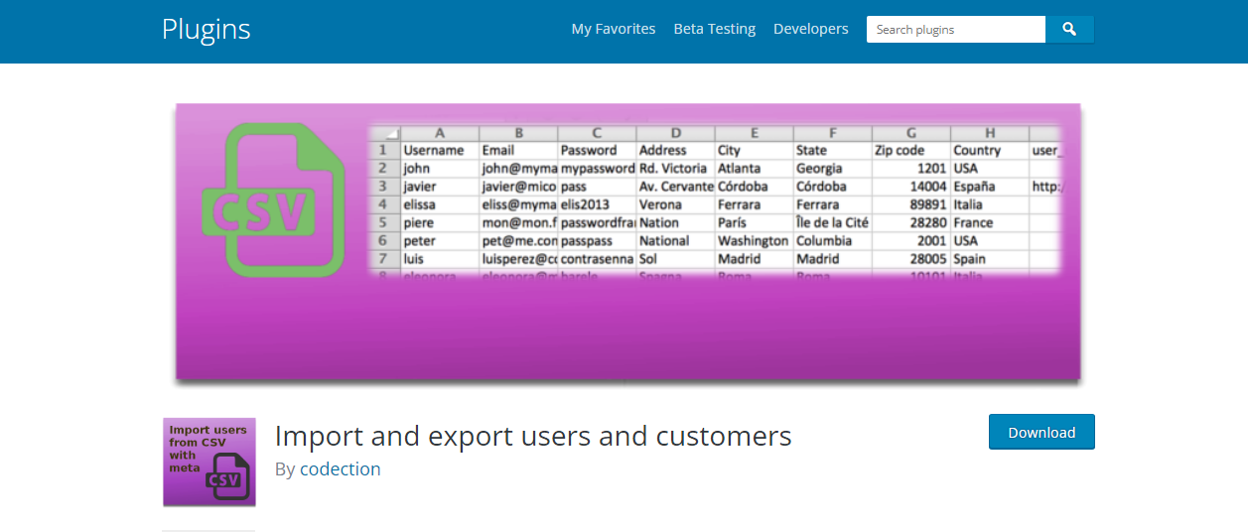Select the 'France' country cell in banner

pos(973,222)
